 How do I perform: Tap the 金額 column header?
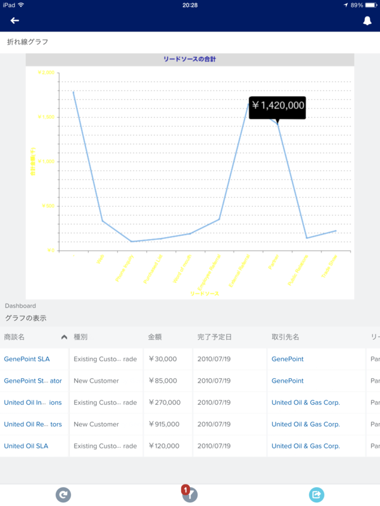[155, 337]
